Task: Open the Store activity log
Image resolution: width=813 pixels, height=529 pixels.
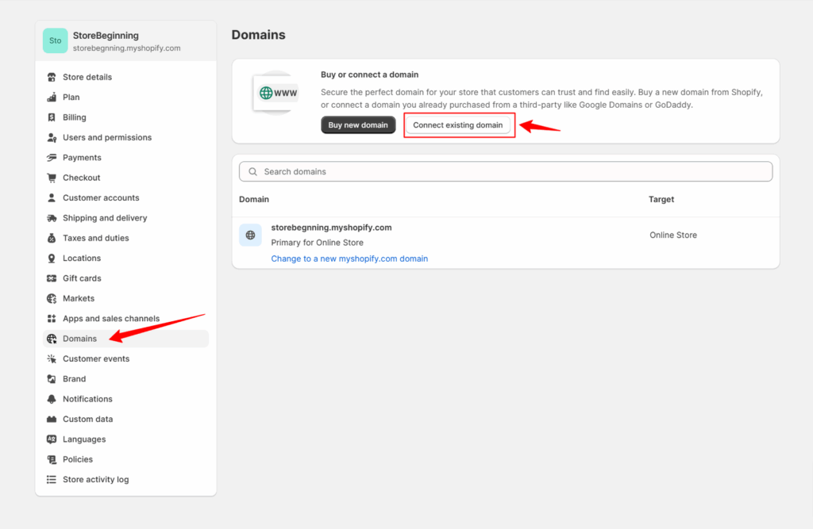Action: click(95, 480)
